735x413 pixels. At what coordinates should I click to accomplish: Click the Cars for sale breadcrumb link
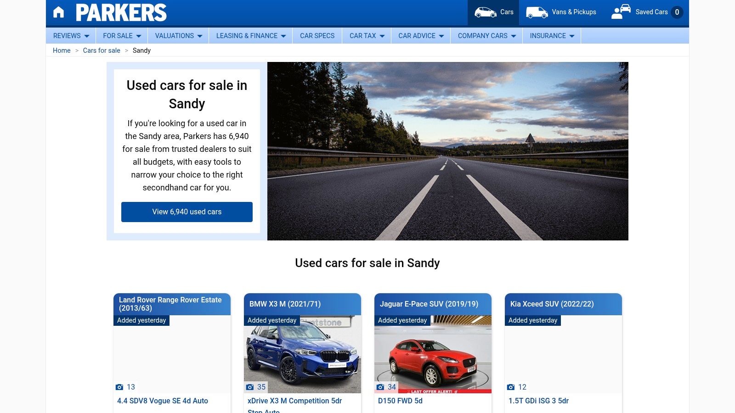pos(102,50)
